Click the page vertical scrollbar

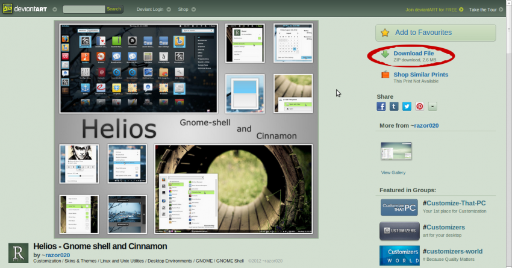point(509,134)
